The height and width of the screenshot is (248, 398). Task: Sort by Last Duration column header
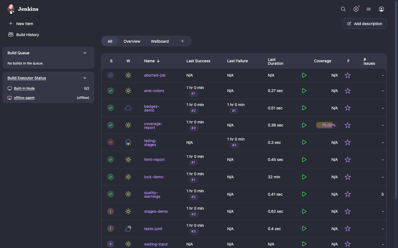point(276,61)
